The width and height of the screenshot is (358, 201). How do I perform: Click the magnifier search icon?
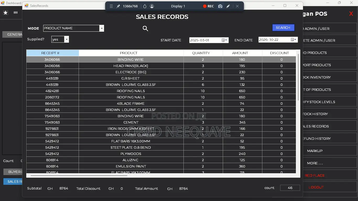[x=145, y=29]
